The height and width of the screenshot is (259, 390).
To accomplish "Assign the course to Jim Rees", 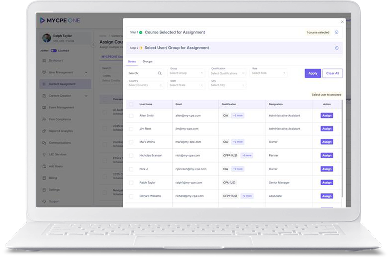I will (x=327, y=129).
